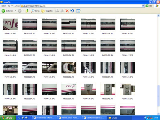This screenshot has height=120, width=160.
Task: Expand the Endarrere history dropdown arrow
Action: 15,11
